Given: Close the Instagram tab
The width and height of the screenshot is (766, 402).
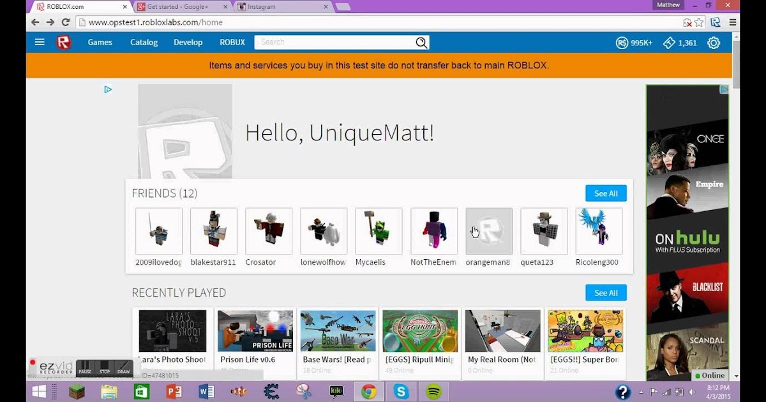Looking at the screenshot, I should 326,7.
